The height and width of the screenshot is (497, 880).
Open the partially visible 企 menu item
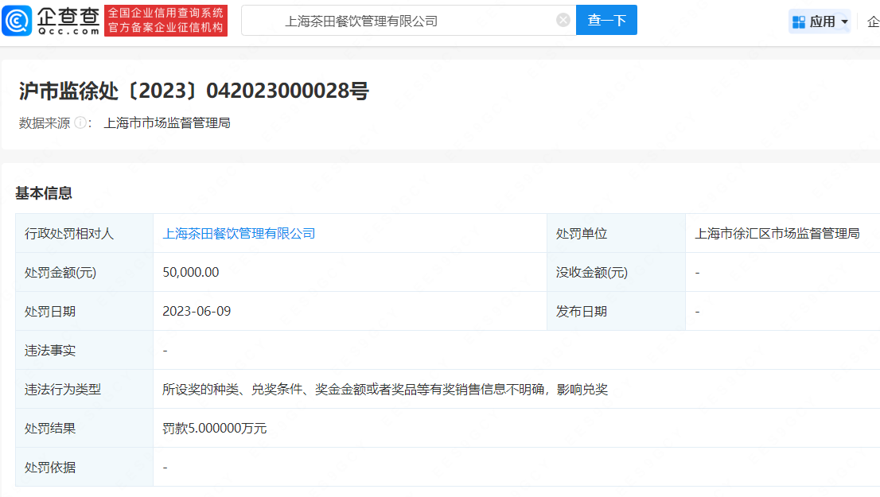tap(873, 21)
